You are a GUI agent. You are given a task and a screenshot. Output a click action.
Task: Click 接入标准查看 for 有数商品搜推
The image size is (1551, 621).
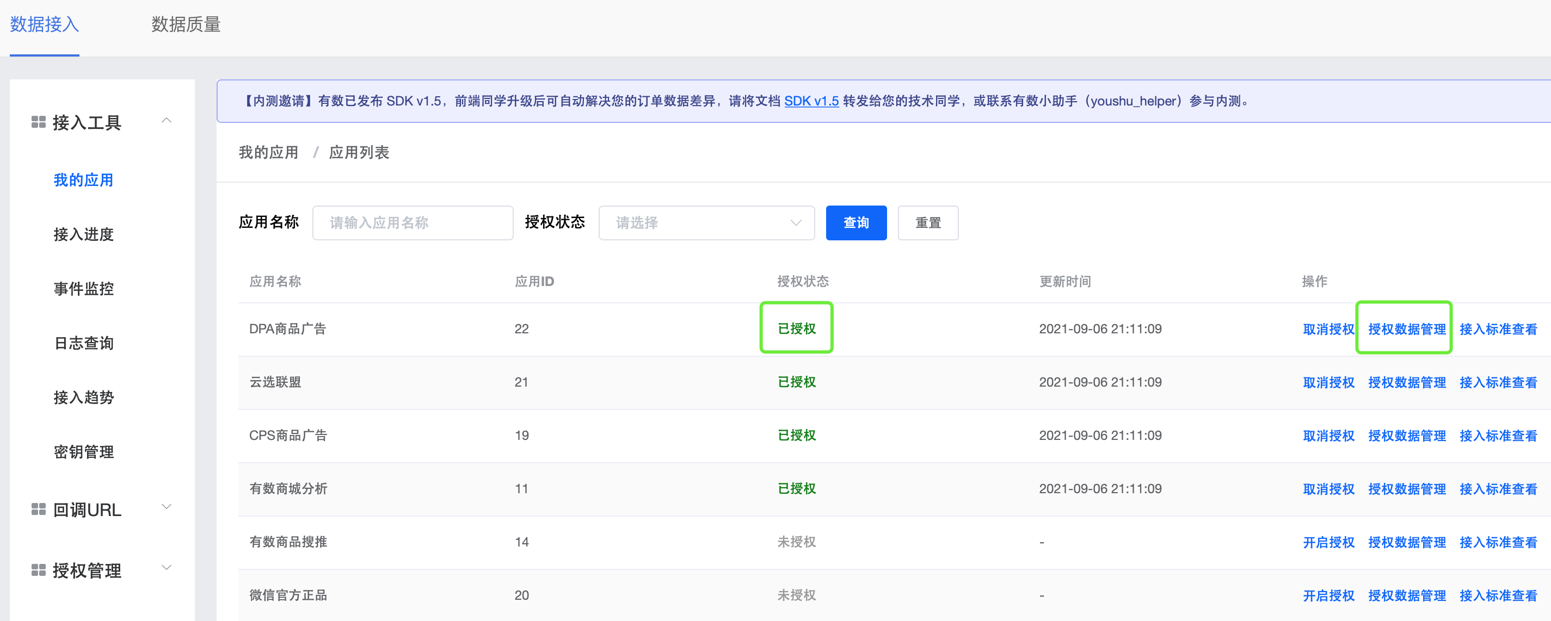[x=1498, y=542]
